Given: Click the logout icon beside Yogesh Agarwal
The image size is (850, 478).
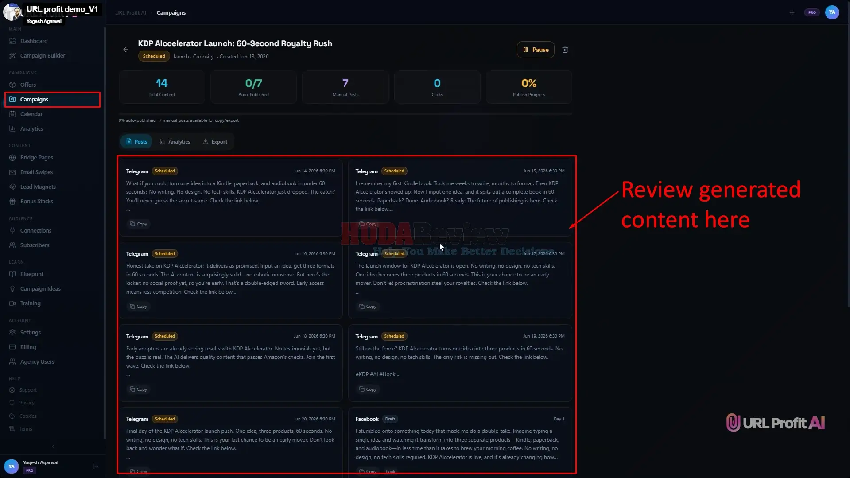Looking at the screenshot, I should (x=96, y=466).
